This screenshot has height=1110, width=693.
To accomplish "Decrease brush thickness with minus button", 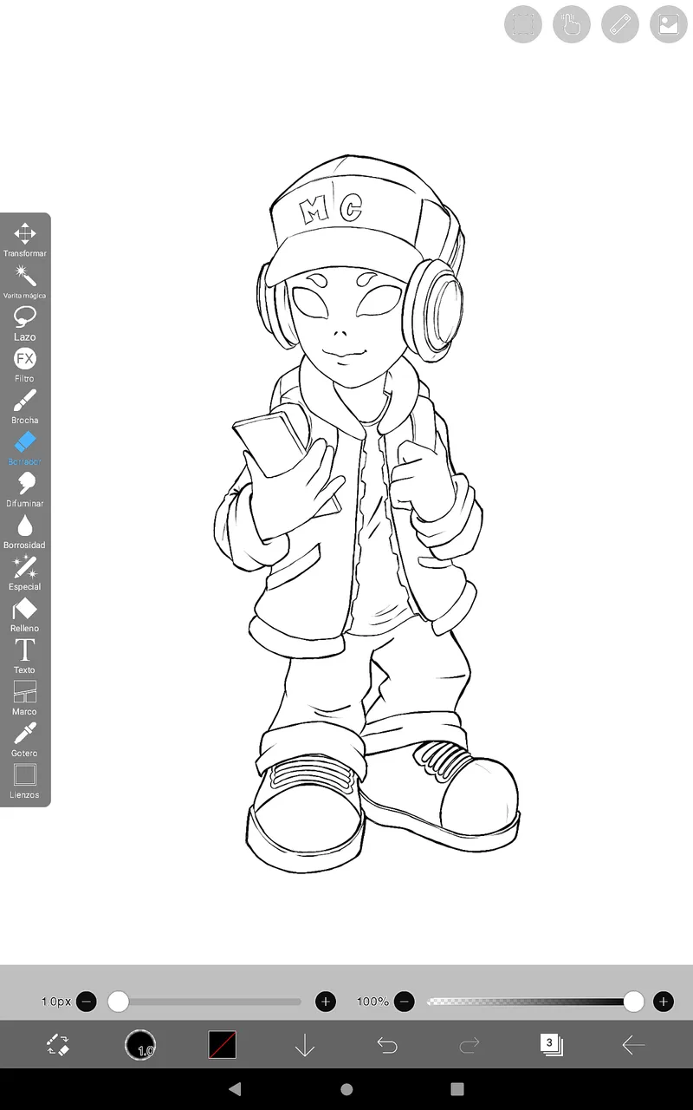I will click(87, 1002).
